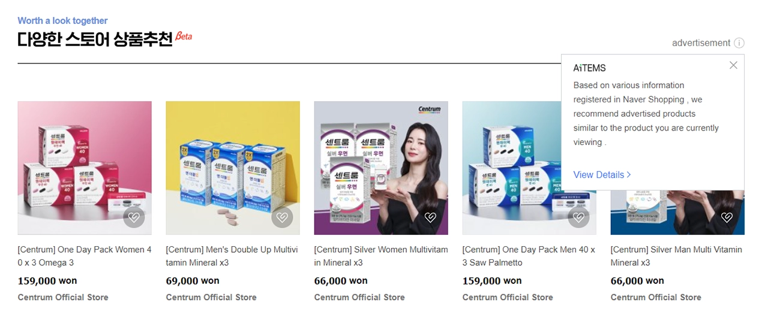Image resolution: width=768 pixels, height=315 pixels.
Task: Open [Centrum] Men's Double Up Multivitamin title link
Action: point(232,256)
